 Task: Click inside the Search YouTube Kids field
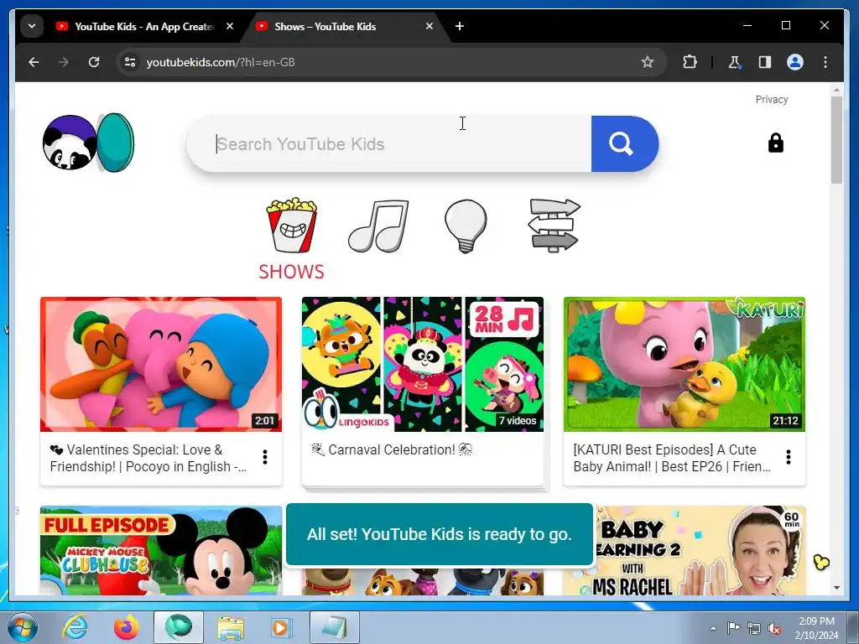(389, 143)
